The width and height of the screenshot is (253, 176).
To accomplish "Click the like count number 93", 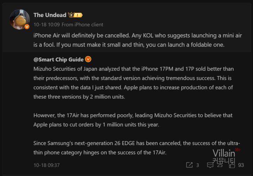I will pyautogui.click(x=241, y=165).
